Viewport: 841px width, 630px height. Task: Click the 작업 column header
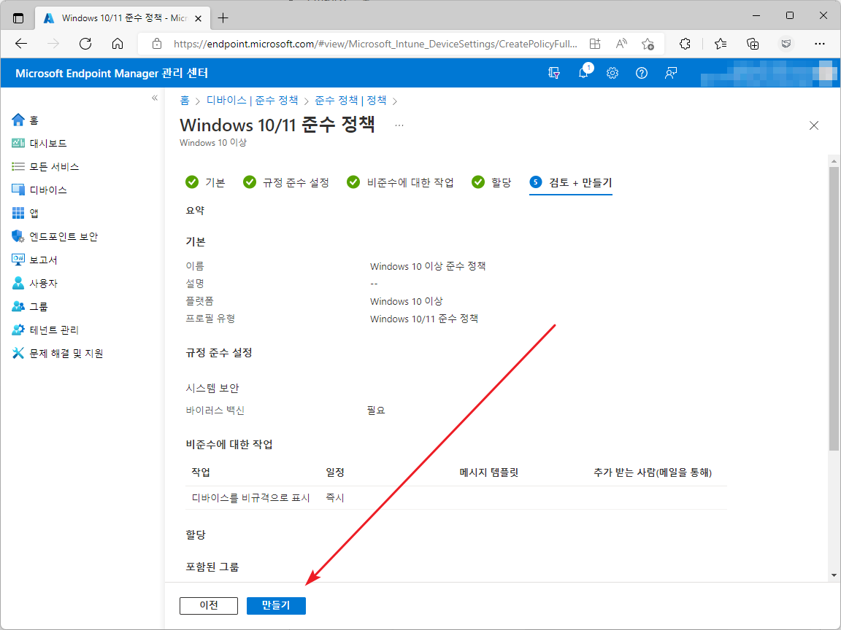click(x=201, y=472)
